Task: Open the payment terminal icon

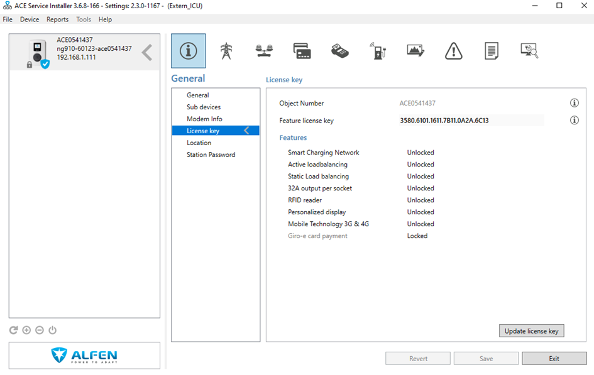Action: [340, 51]
